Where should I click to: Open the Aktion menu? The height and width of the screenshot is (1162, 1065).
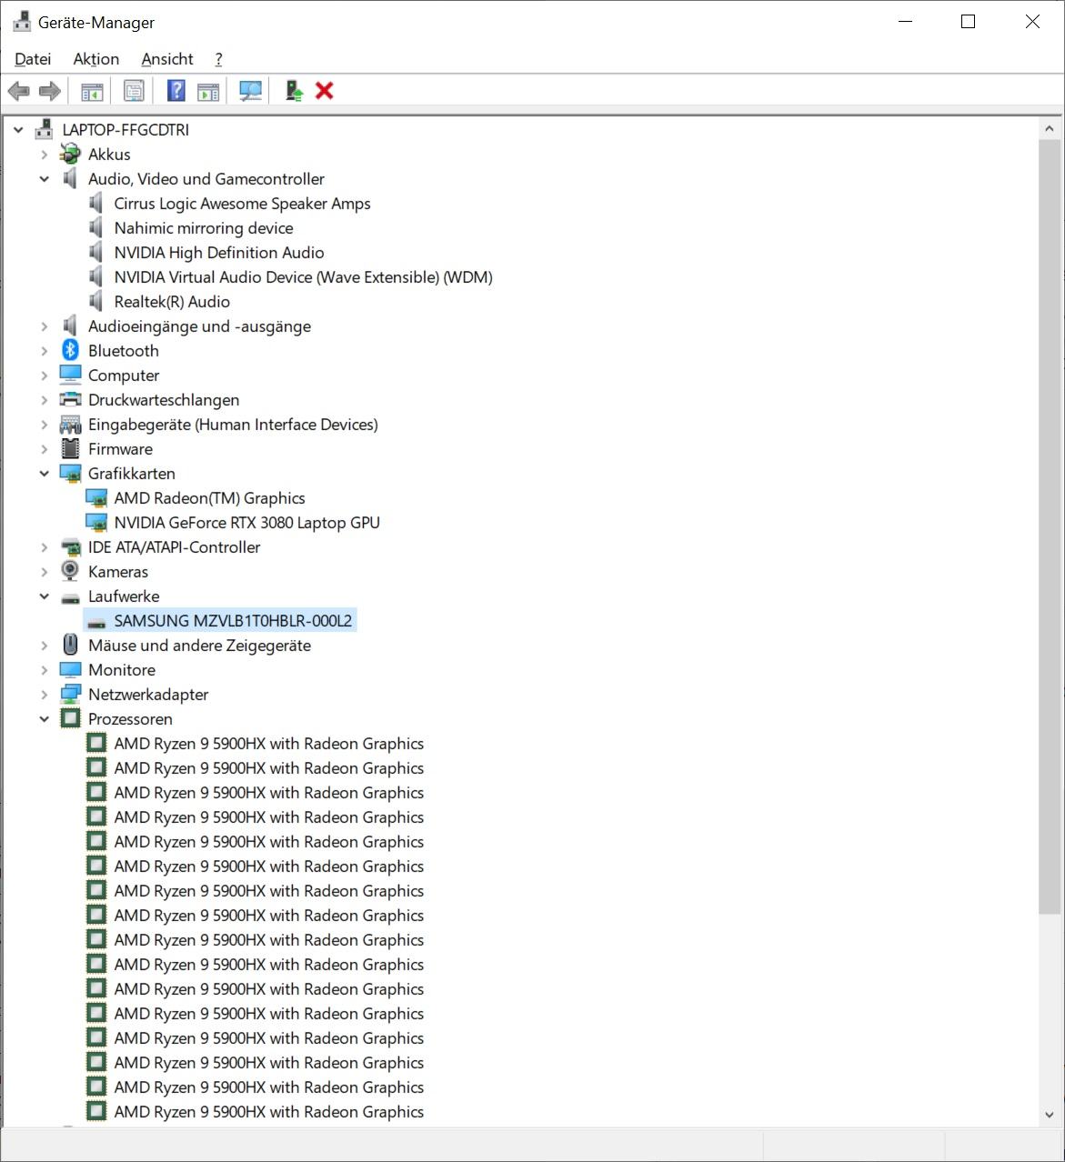pos(95,59)
